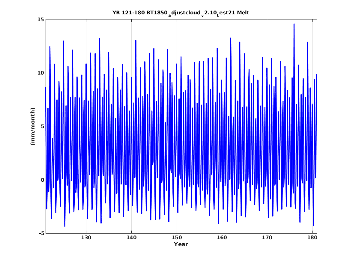Click the x-axis tick label '170'
Screen dimensions: 350x262
click(267, 237)
